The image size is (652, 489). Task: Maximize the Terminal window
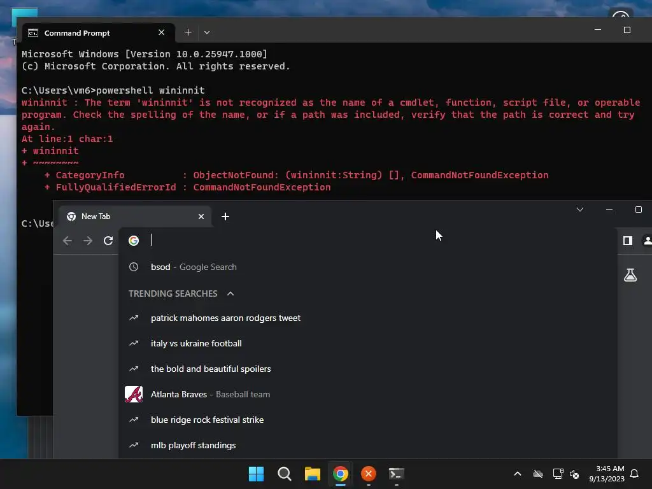tap(627, 30)
